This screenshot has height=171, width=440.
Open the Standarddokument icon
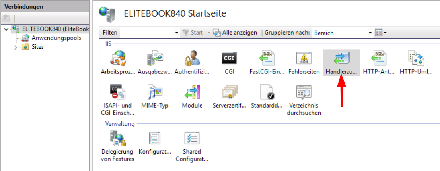pos(267,92)
